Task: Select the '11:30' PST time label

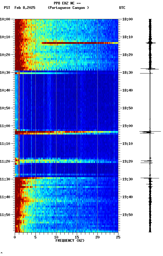Action: click(5, 180)
